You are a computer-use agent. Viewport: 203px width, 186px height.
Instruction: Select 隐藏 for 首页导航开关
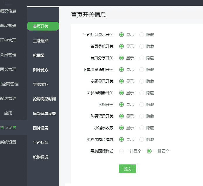(x=142, y=46)
